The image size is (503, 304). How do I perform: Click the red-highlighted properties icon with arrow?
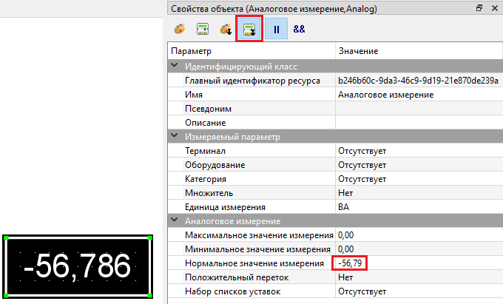click(249, 30)
